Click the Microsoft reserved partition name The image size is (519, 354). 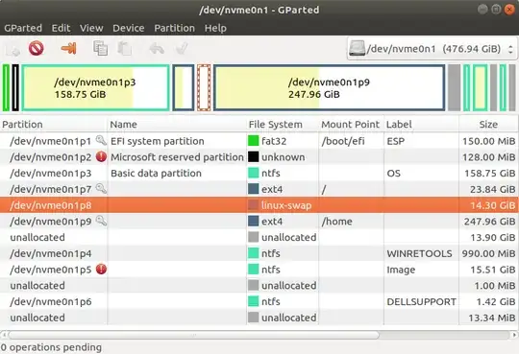click(x=177, y=157)
